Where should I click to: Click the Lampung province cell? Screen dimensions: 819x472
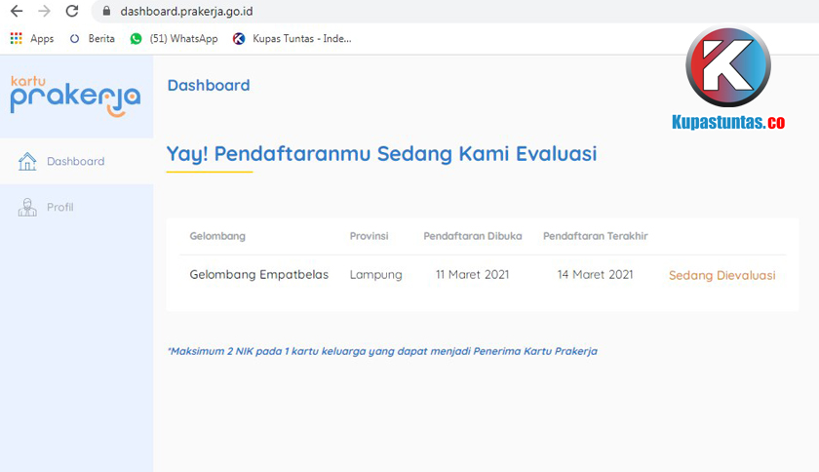coord(376,275)
